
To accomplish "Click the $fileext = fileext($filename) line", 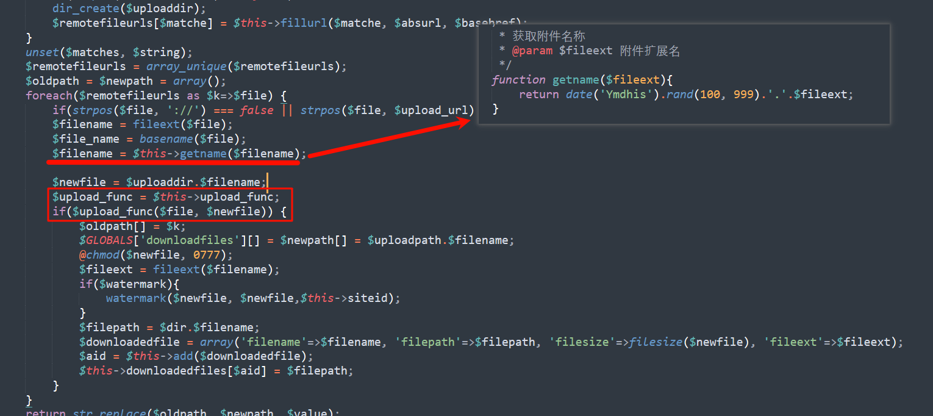I will point(180,270).
